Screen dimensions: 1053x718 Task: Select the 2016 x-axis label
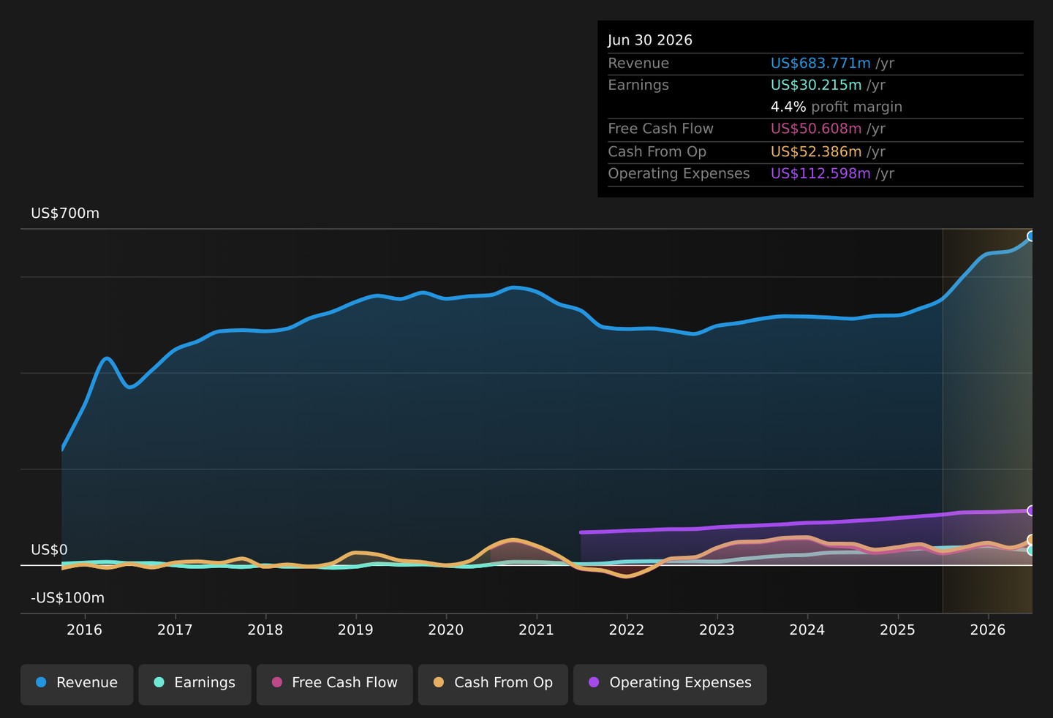tap(85, 630)
